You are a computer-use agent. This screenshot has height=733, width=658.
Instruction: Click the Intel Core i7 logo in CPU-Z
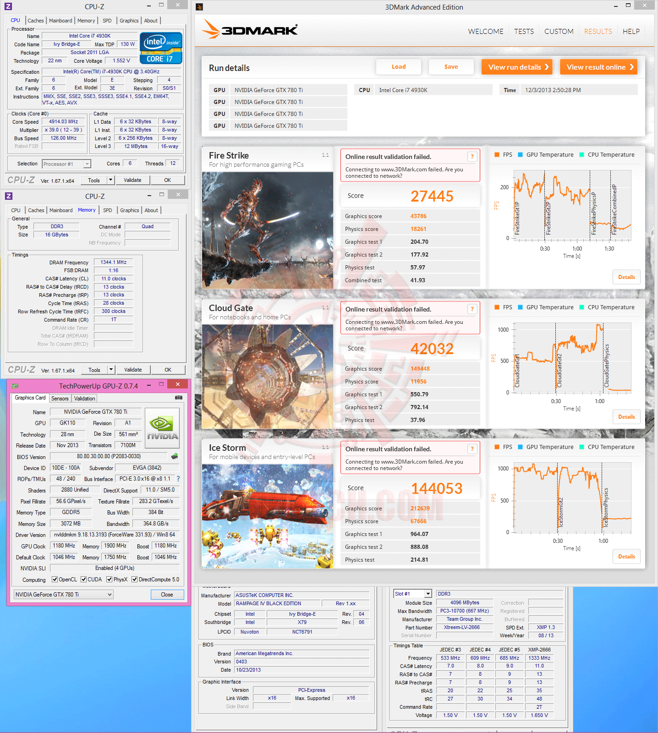point(161,48)
